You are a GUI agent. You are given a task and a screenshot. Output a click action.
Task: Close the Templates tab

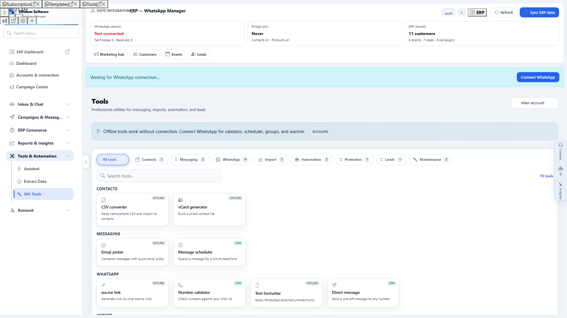click(76, 4)
